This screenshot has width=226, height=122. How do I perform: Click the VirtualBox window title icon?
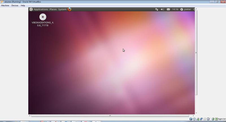[x=2, y=2]
